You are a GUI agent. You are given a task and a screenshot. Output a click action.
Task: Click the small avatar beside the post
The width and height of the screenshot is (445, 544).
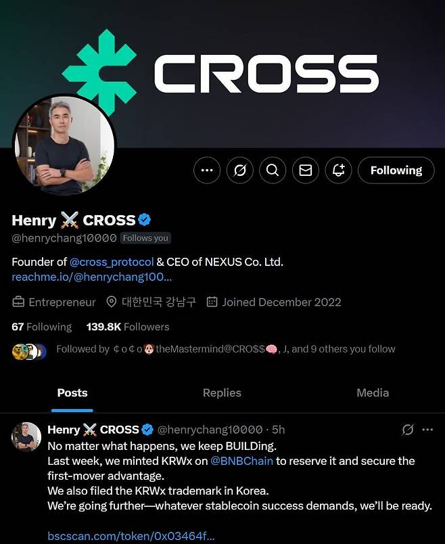point(26,436)
